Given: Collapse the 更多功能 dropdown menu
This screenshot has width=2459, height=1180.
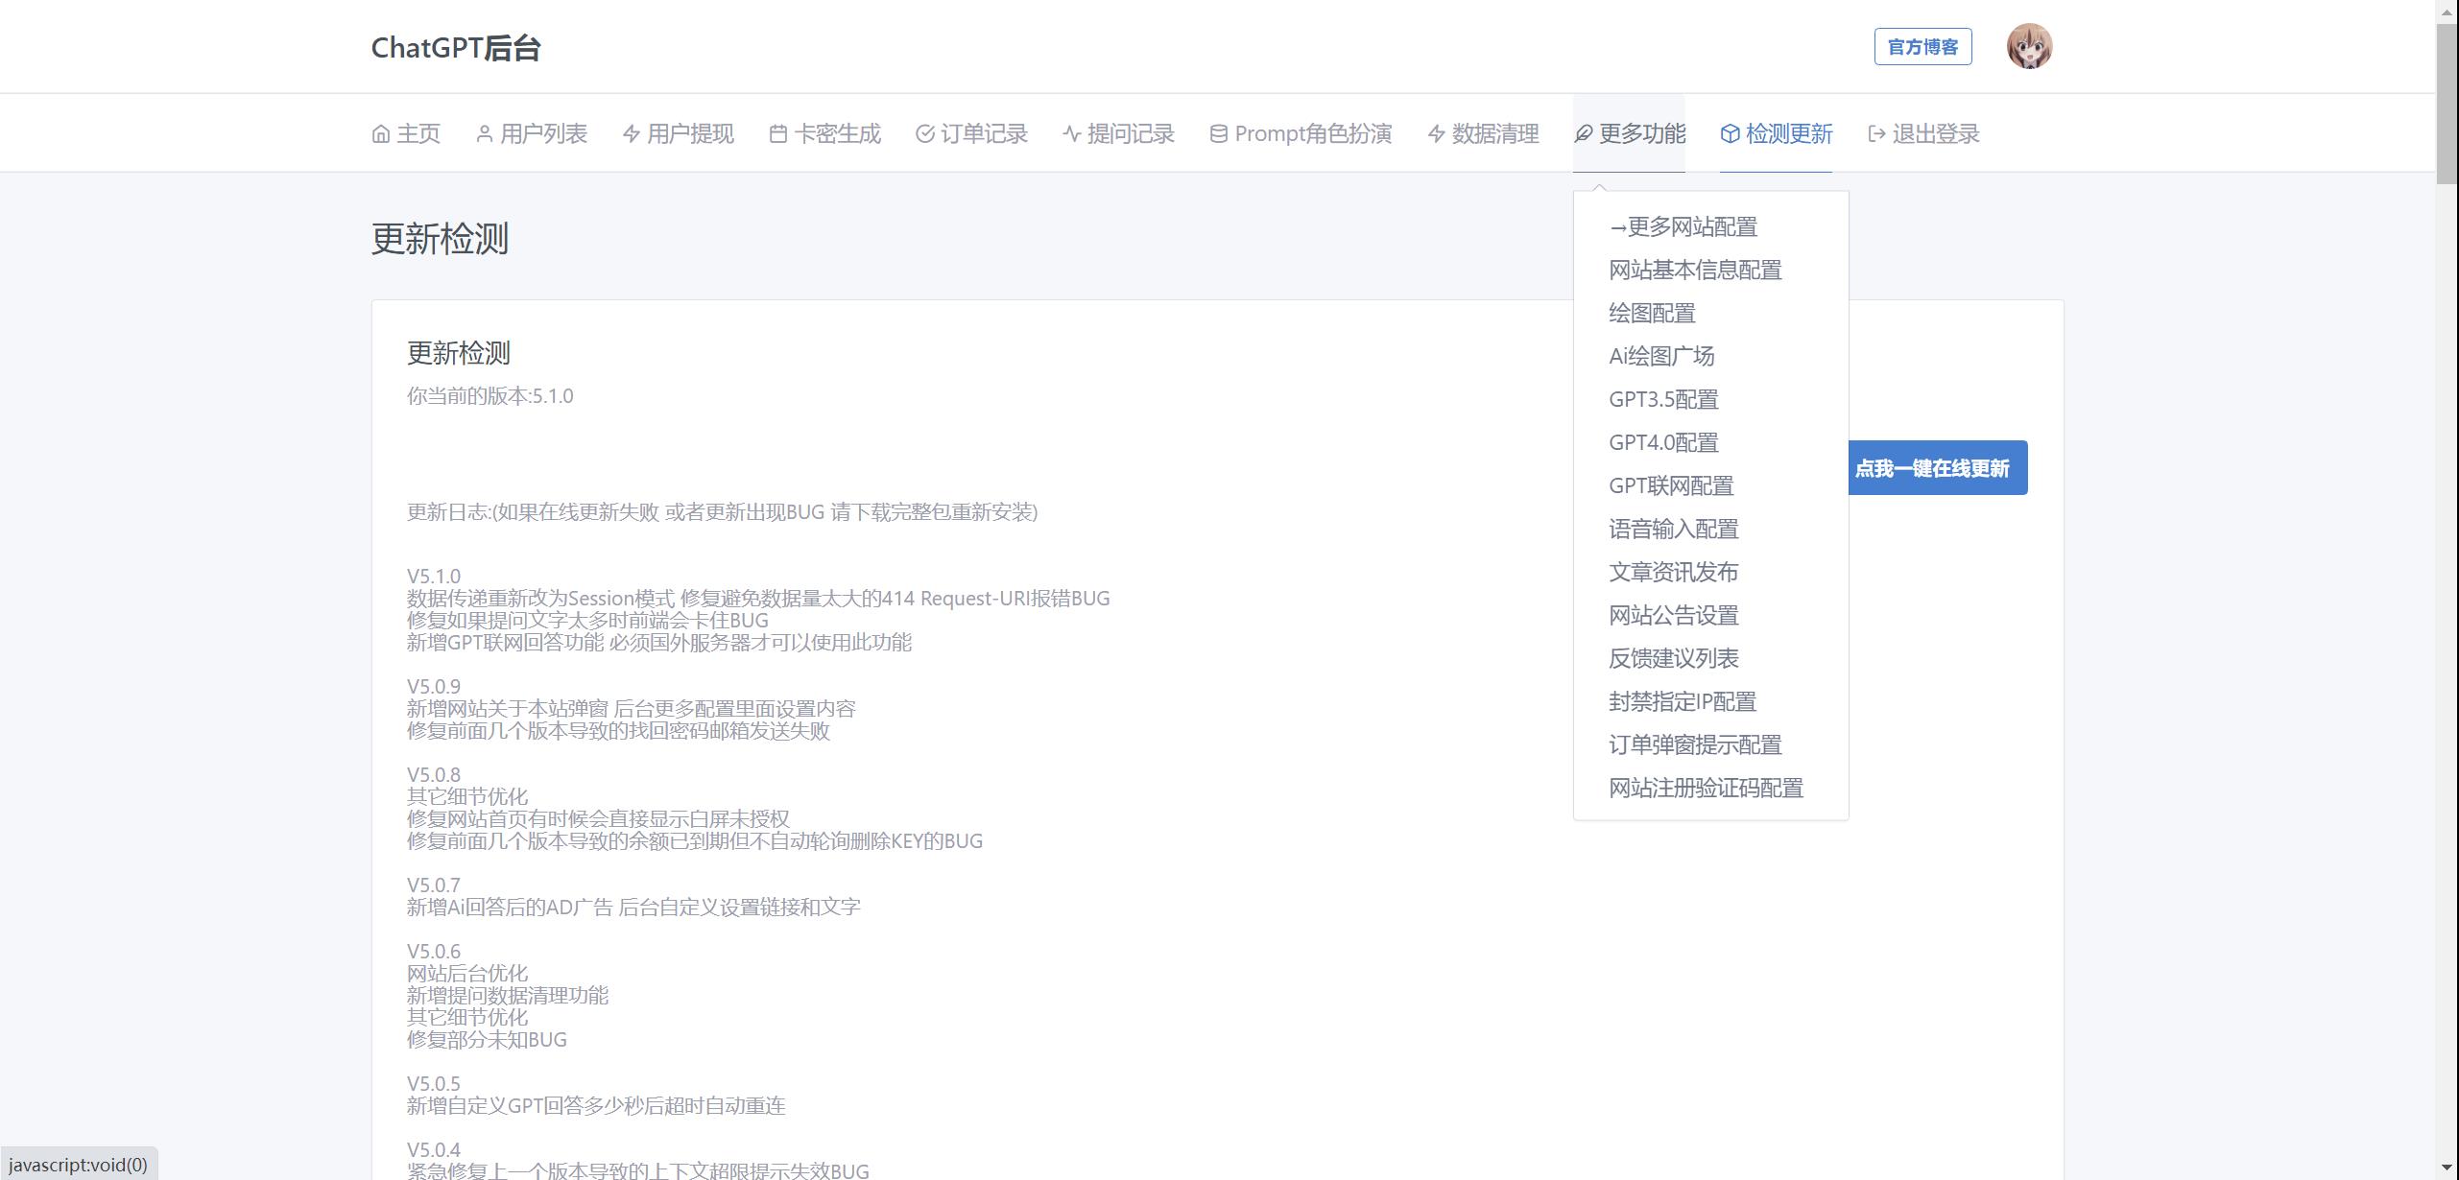Looking at the screenshot, I should (x=1629, y=134).
